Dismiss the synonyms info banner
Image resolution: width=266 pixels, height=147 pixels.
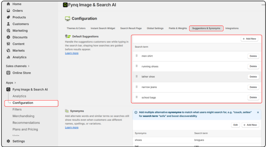[258, 112]
